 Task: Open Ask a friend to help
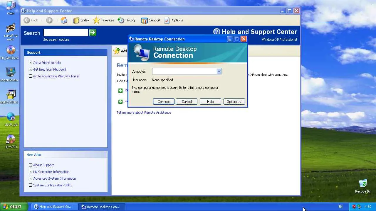click(x=47, y=63)
